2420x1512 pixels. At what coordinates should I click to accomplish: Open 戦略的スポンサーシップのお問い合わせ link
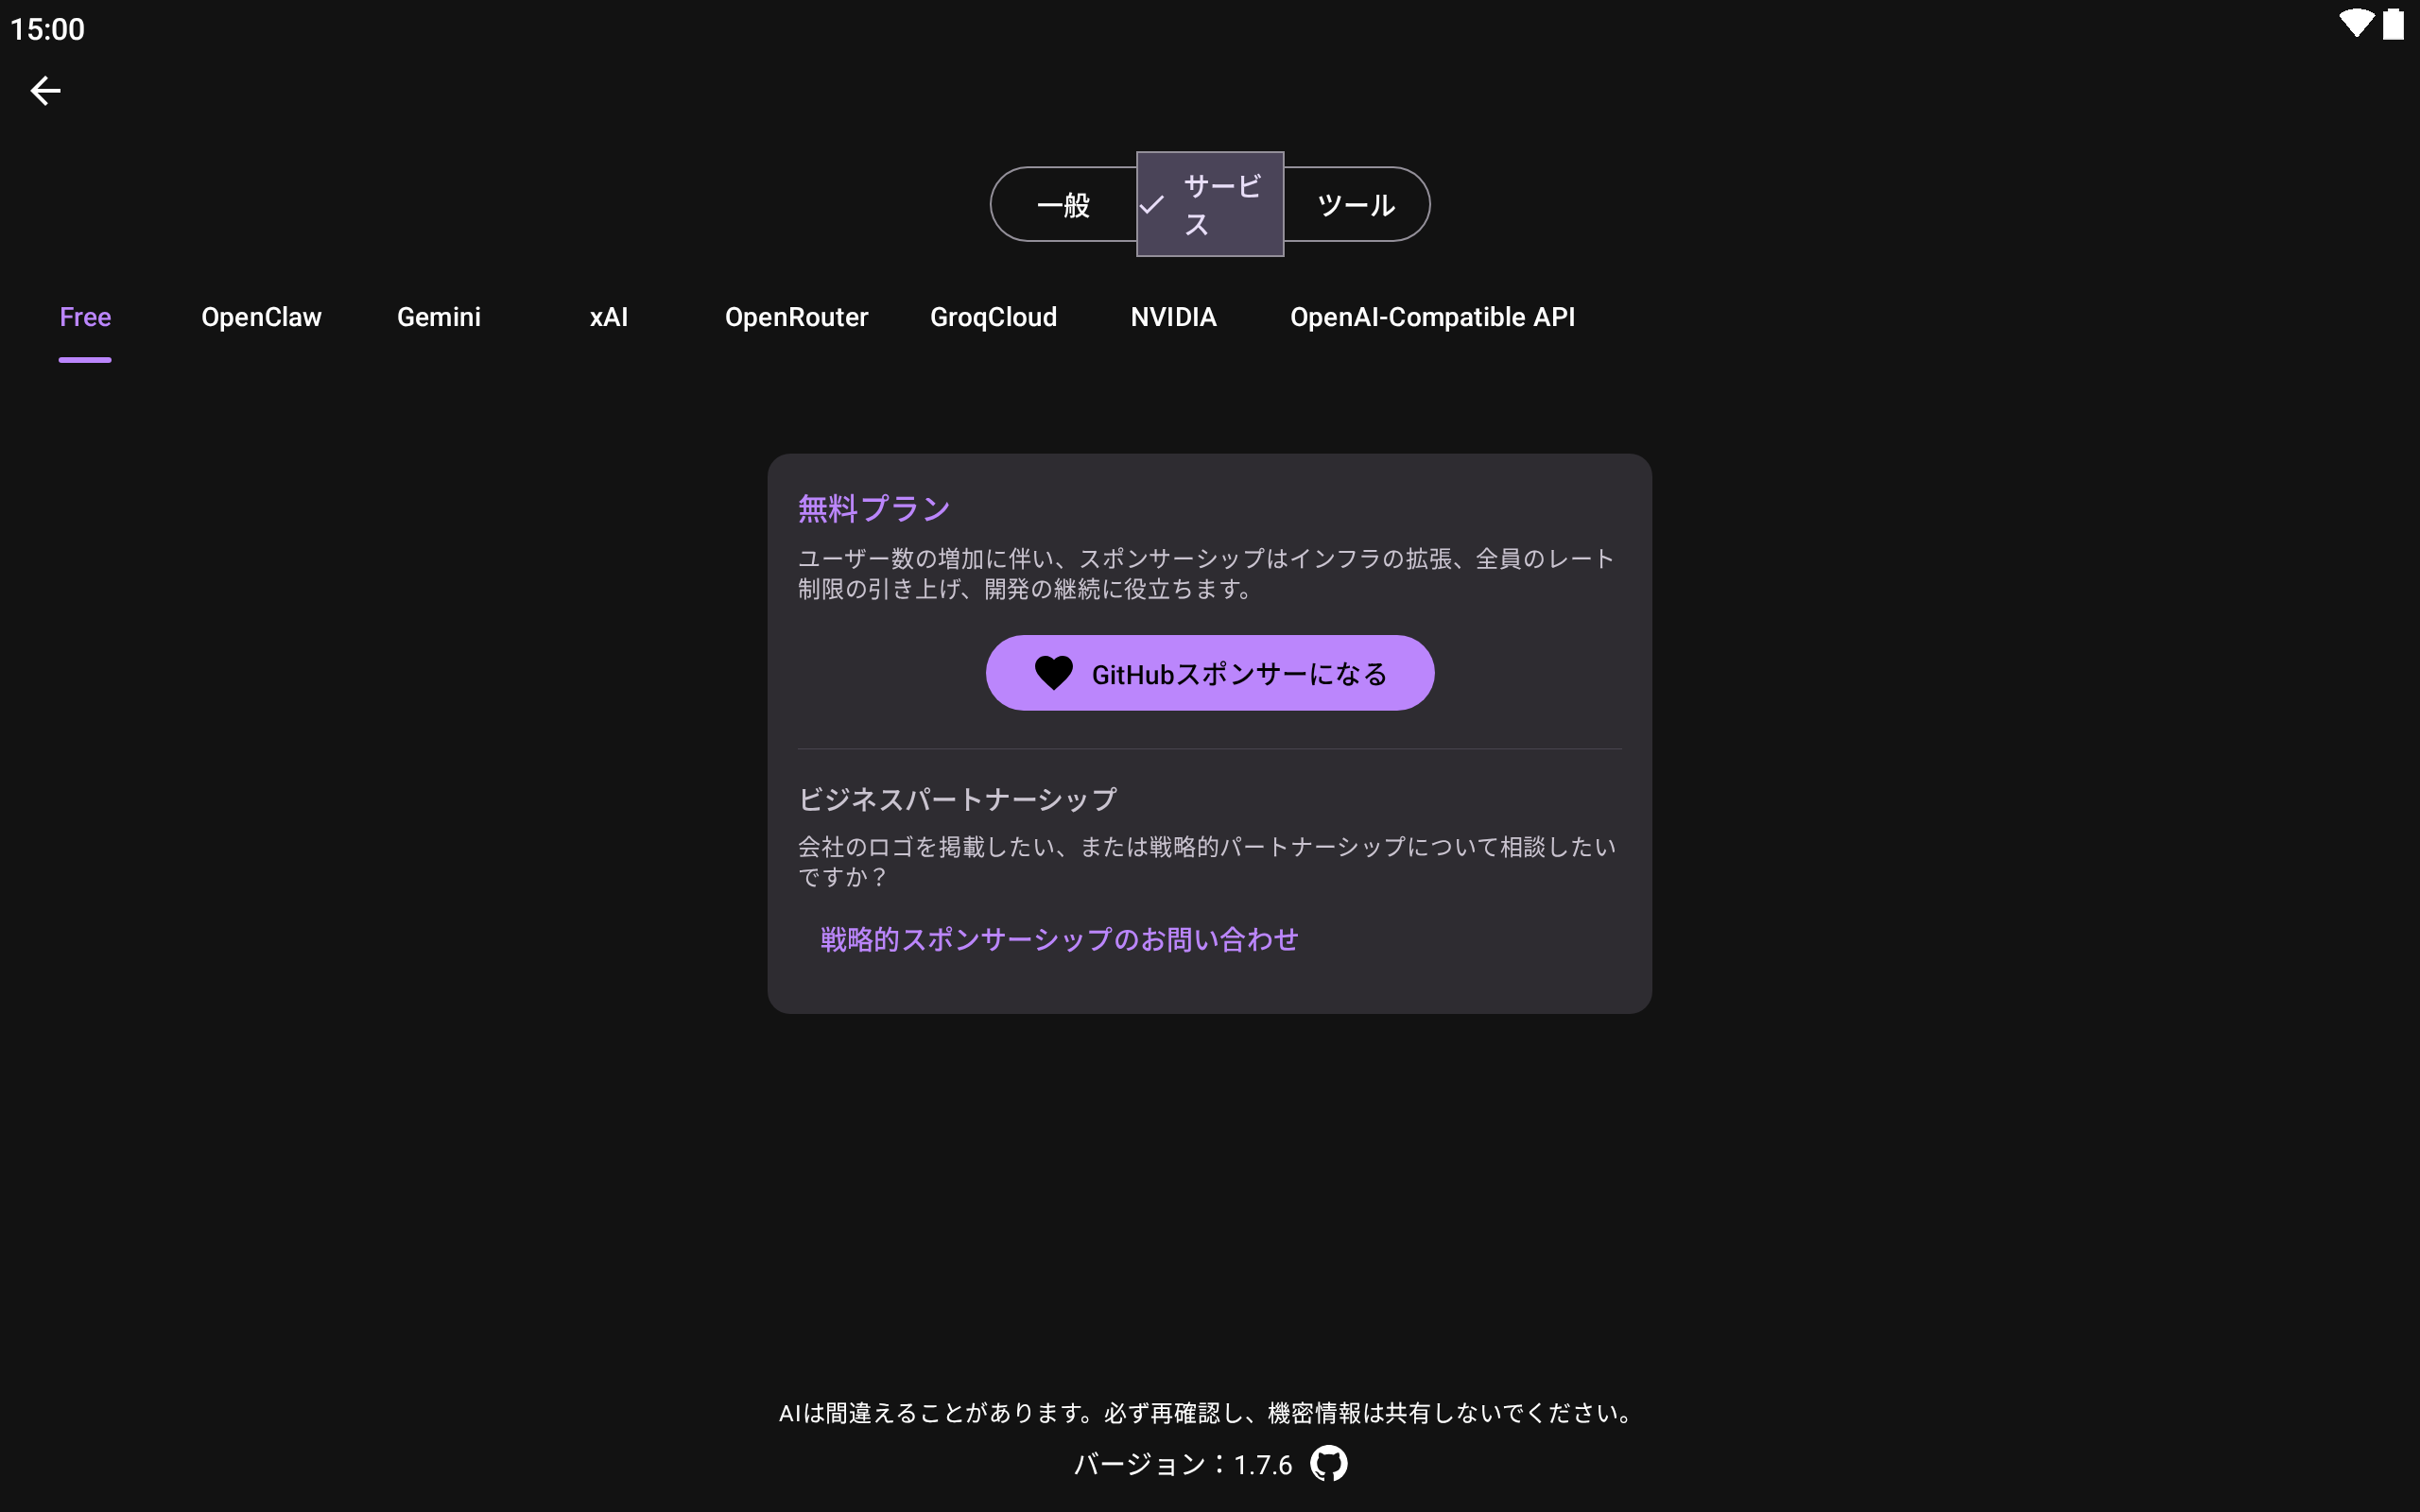pos(1059,939)
